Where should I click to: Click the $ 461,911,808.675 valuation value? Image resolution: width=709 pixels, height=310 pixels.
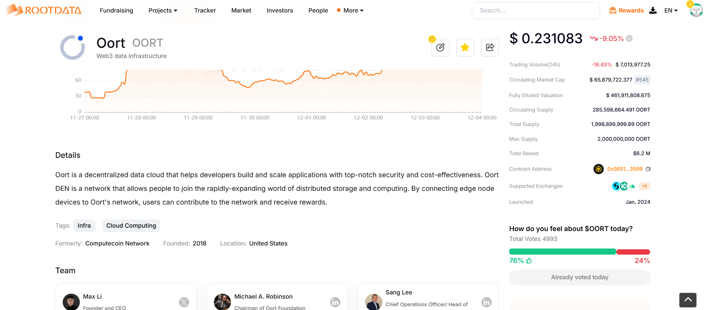628,95
